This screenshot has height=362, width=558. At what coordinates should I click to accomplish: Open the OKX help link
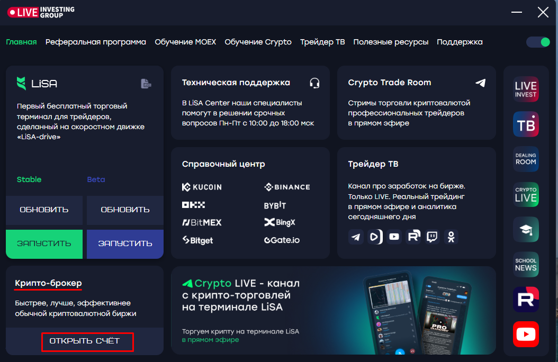pos(193,205)
